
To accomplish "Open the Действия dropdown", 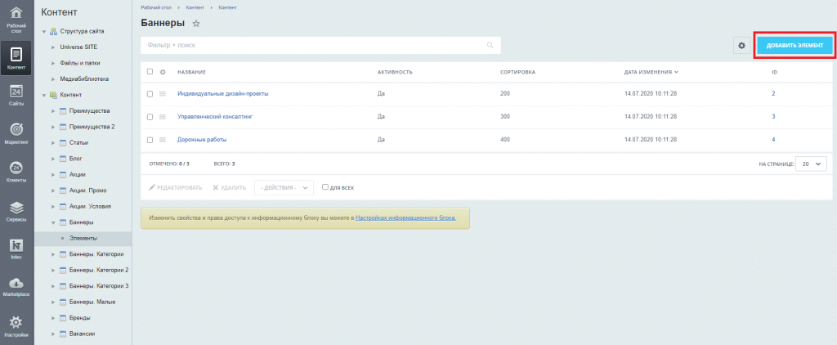I will coord(284,187).
